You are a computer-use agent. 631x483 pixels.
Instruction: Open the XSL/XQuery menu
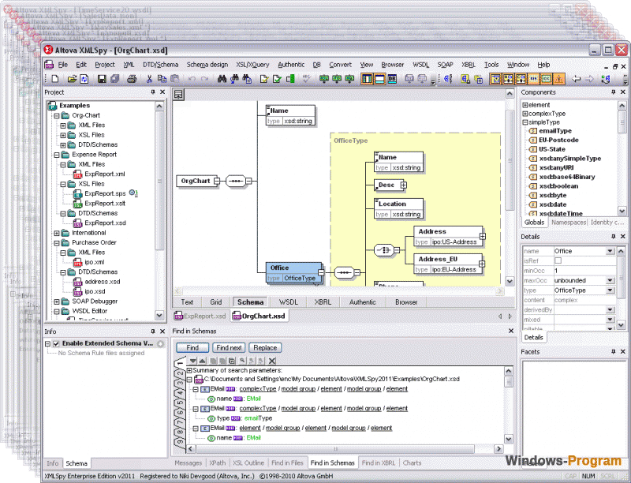(x=252, y=65)
